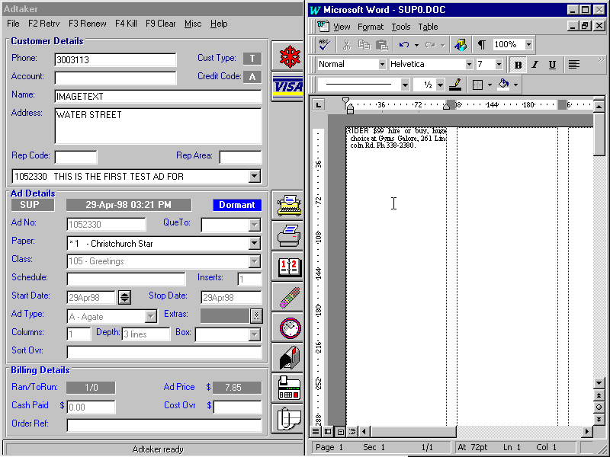
Task: Click the calculator cash register icon
Action: [x=288, y=388]
